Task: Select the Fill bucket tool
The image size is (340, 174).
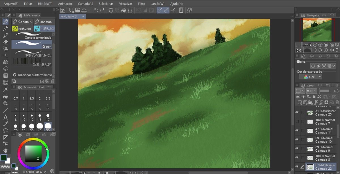Action: [x=5, y=96]
